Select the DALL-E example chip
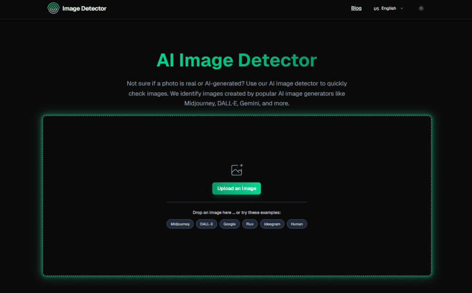 206,224
